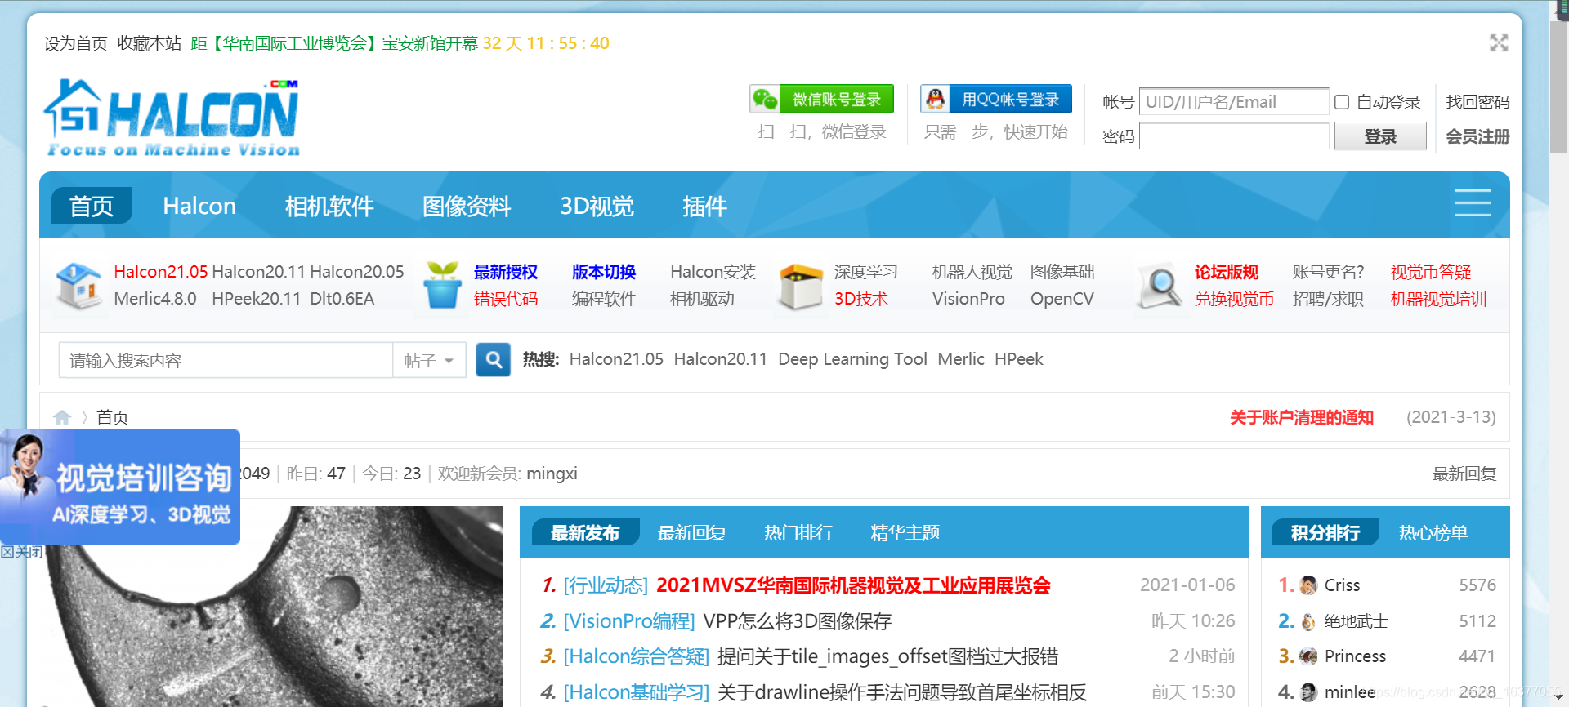Open the 兑换视觉币 link
This screenshot has height=707, width=1569.
click(x=1234, y=299)
